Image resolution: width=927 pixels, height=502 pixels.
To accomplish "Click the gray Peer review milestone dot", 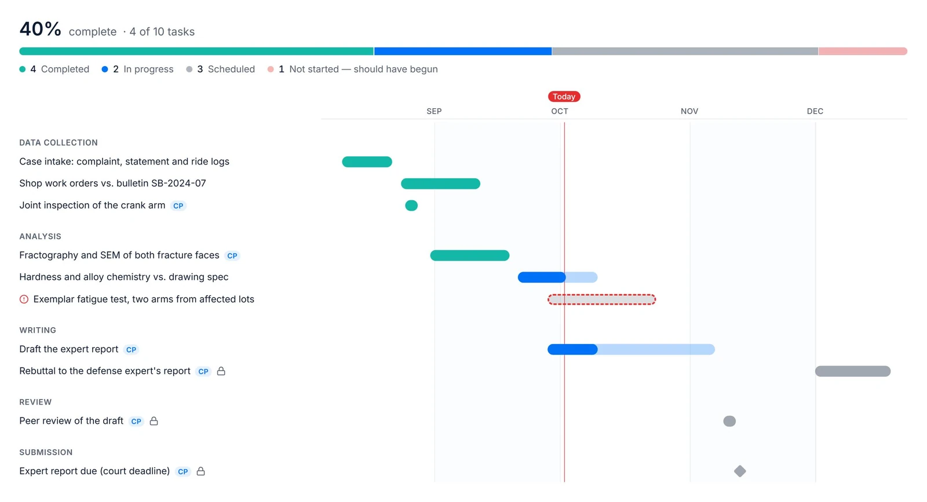I will pos(729,421).
